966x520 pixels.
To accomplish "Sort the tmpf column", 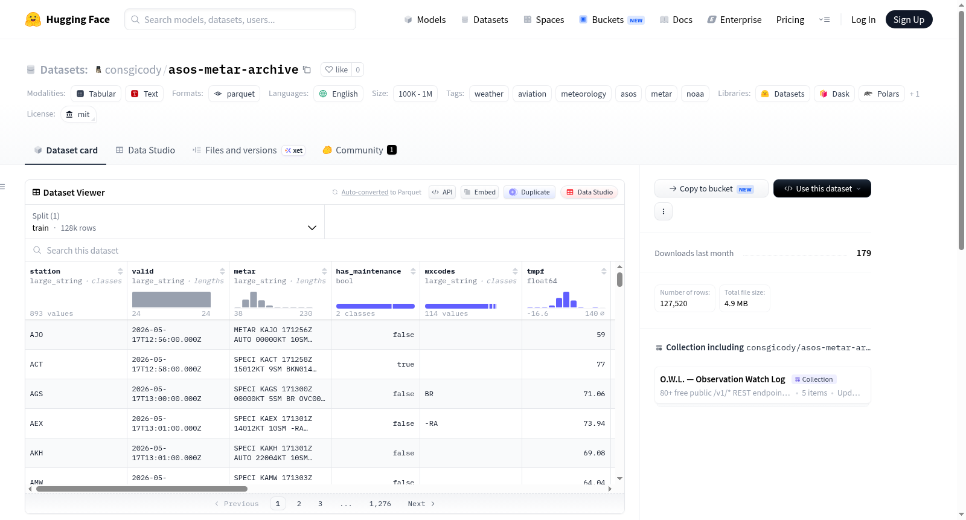I will point(604,271).
